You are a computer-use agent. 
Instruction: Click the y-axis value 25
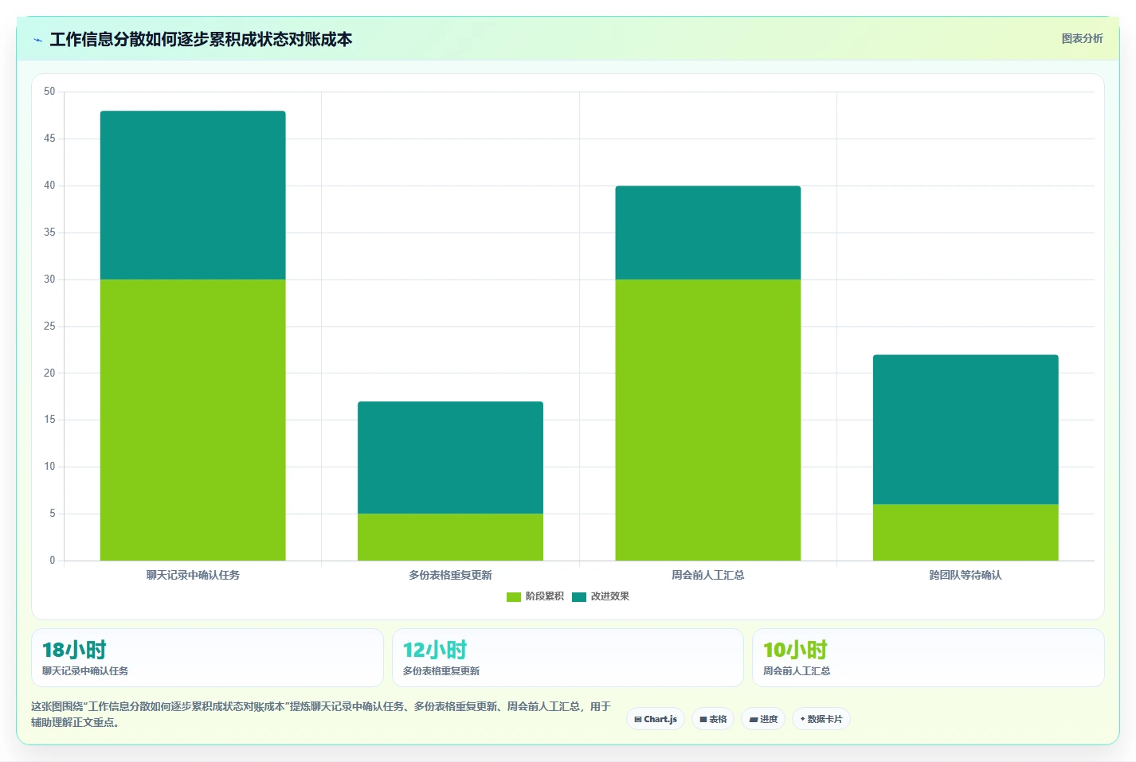pos(49,326)
